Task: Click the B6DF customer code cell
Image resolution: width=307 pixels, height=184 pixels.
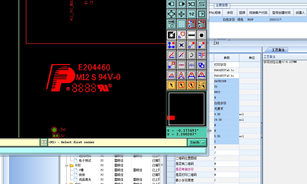Action: [x=258, y=19]
